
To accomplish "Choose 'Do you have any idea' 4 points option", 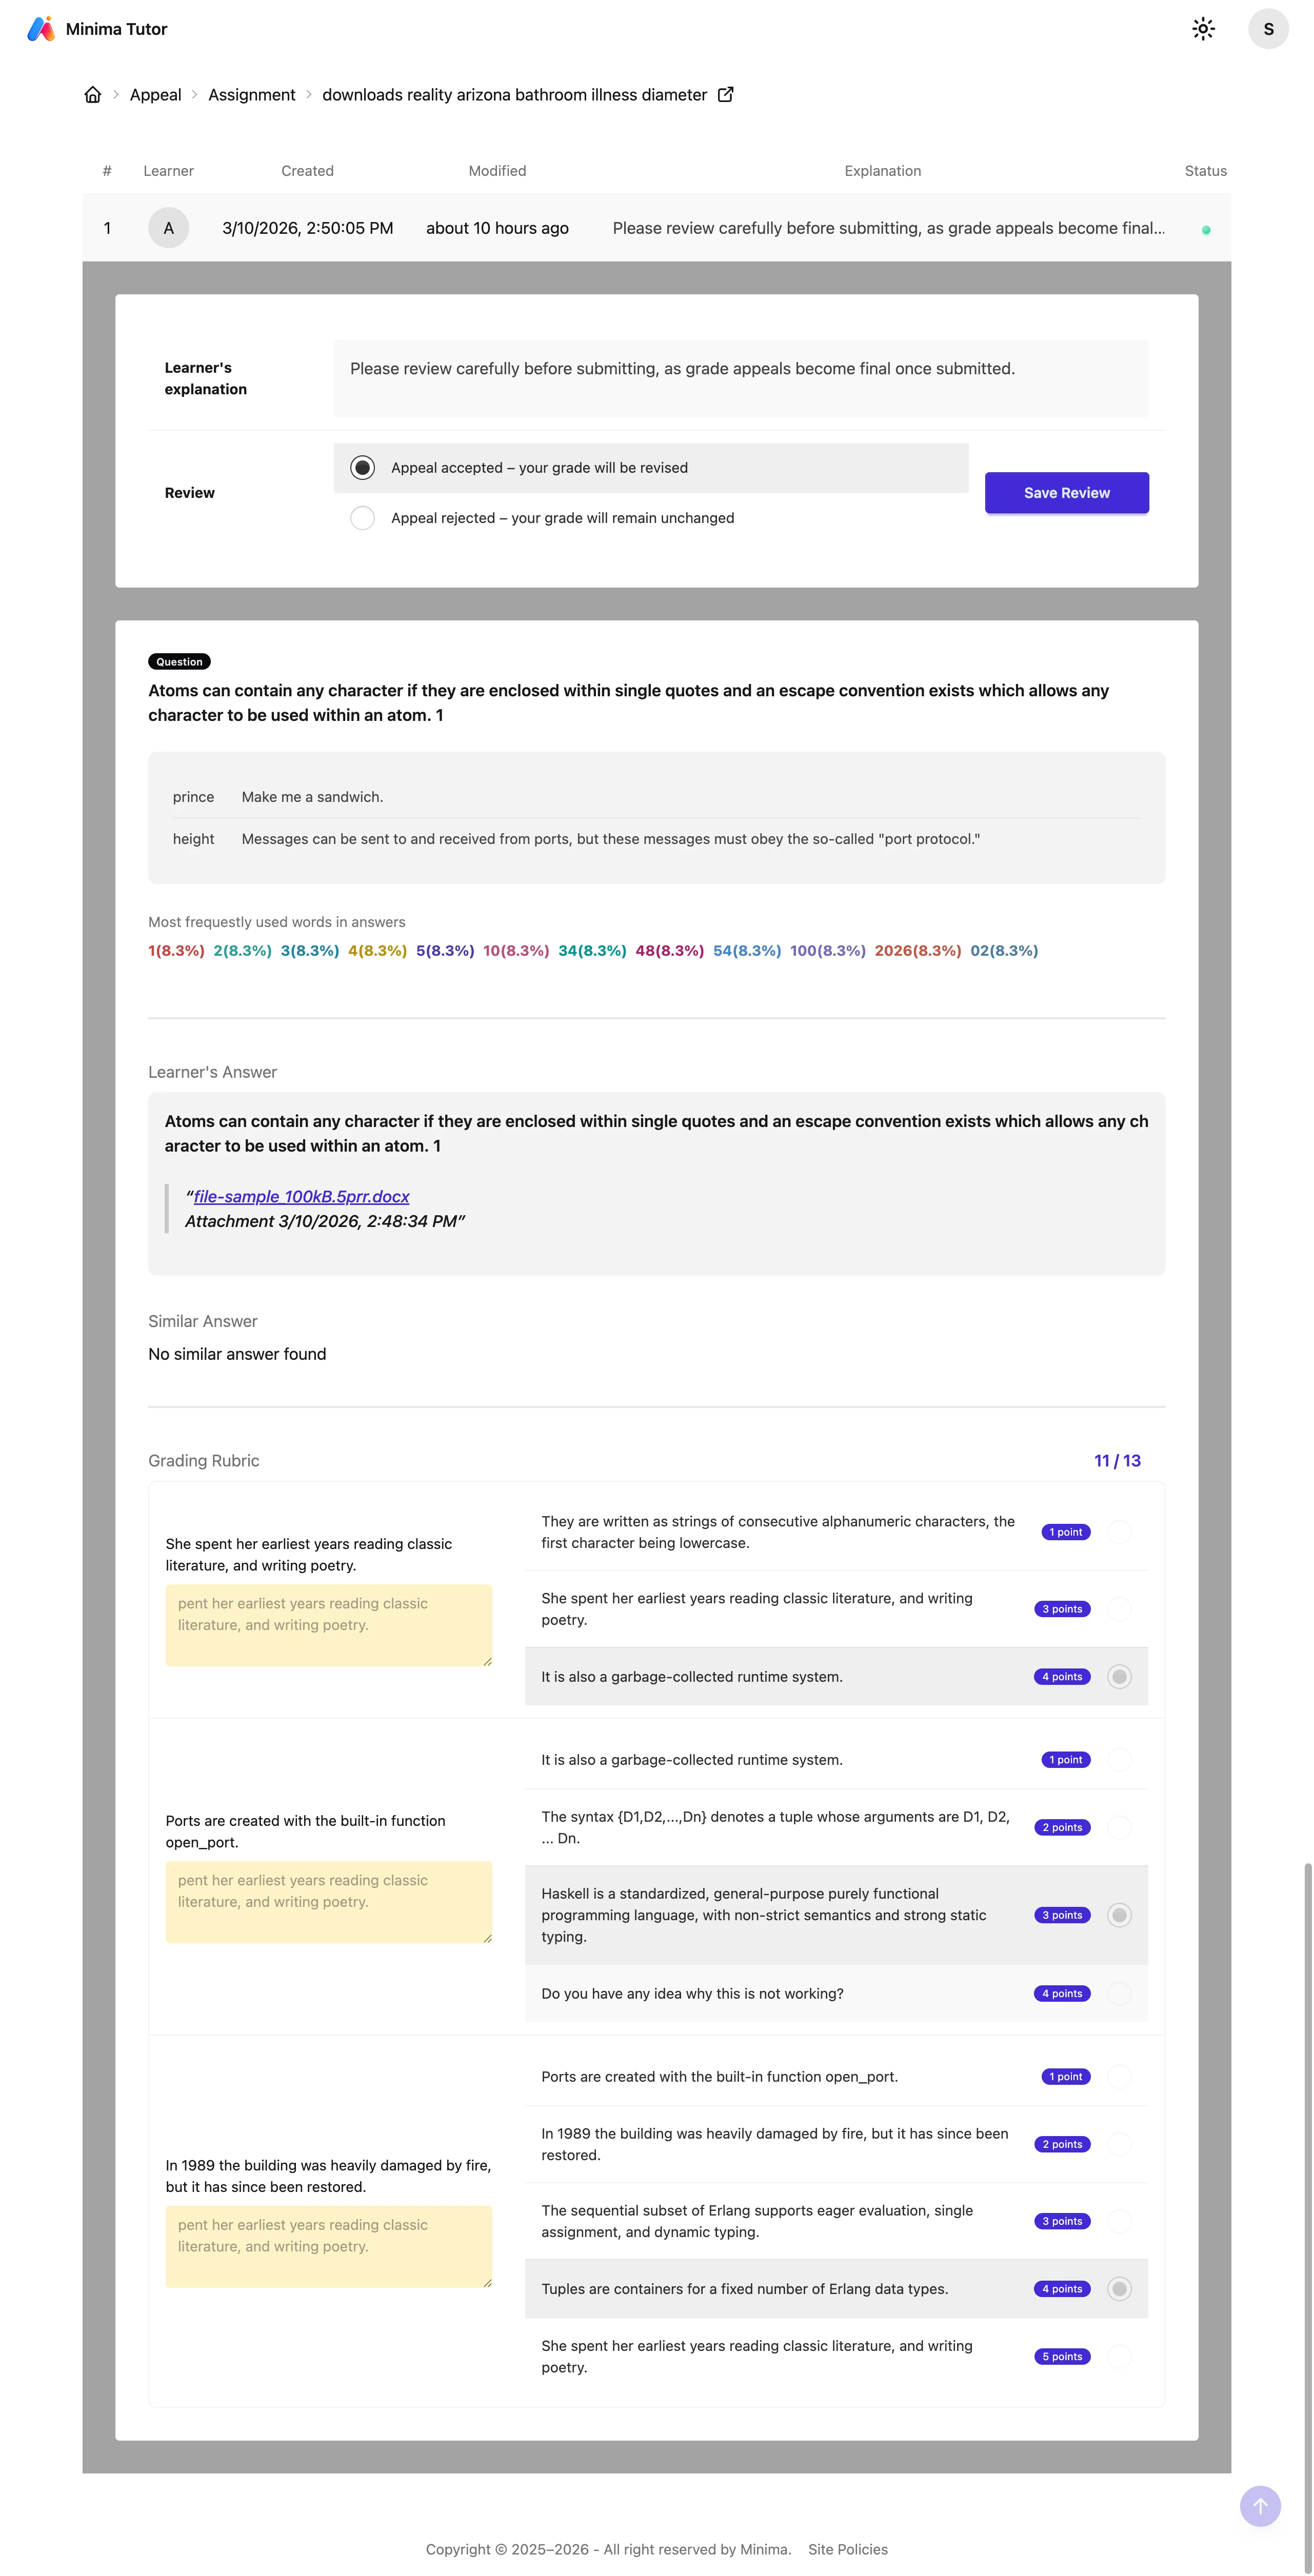I will (x=1119, y=1993).
